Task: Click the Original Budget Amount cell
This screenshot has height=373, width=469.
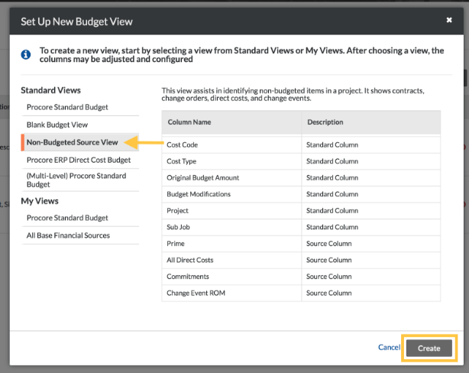Action: click(x=231, y=178)
